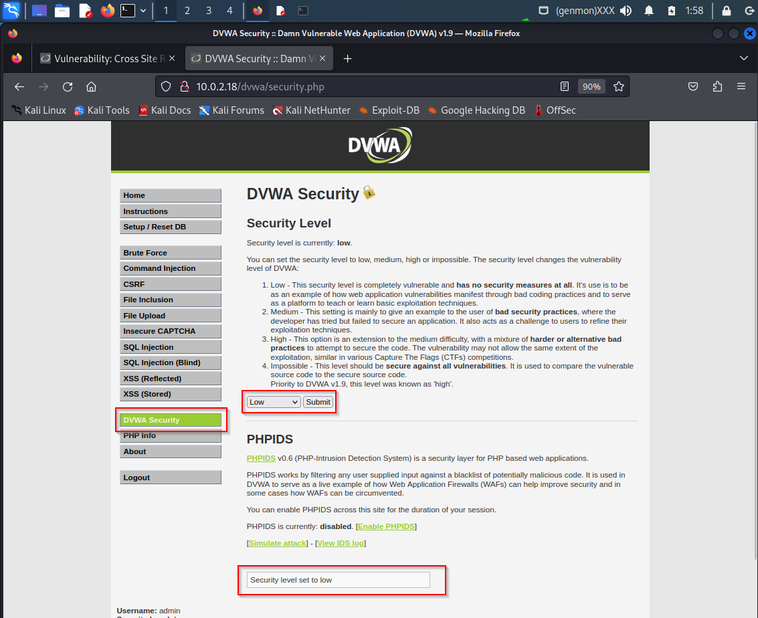Expand the Low security level dropdown
758x618 pixels.
274,402
